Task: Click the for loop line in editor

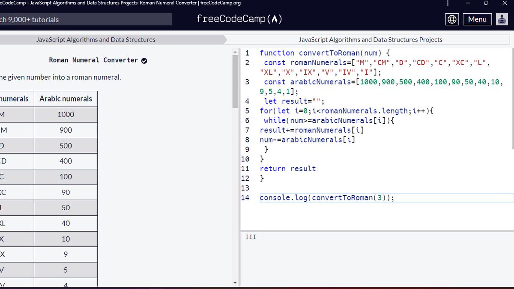Action: (x=347, y=111)
